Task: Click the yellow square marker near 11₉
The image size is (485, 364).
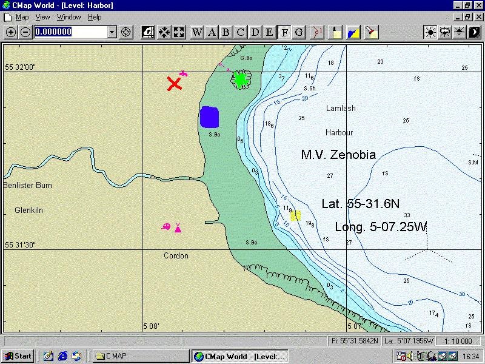Action: tap(295, 215)
